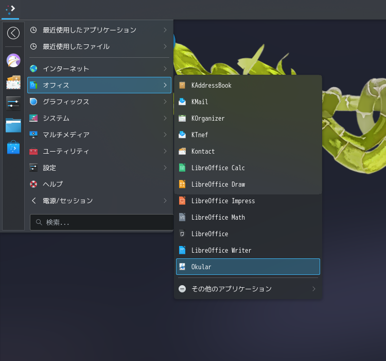
Task: Launch KMail from the office submenu
Action: coord(248,102)
